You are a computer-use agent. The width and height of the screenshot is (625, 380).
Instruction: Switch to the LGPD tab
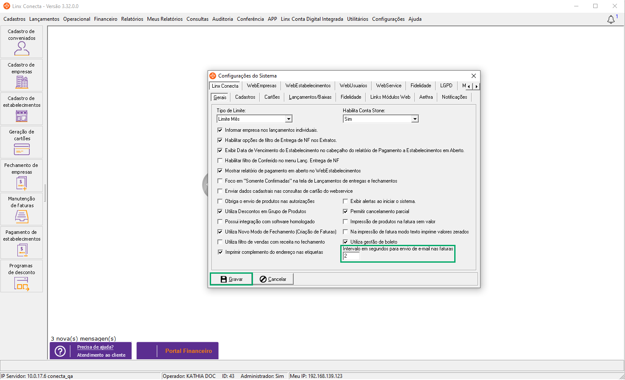pyautogui.click(x=446, y=86)
